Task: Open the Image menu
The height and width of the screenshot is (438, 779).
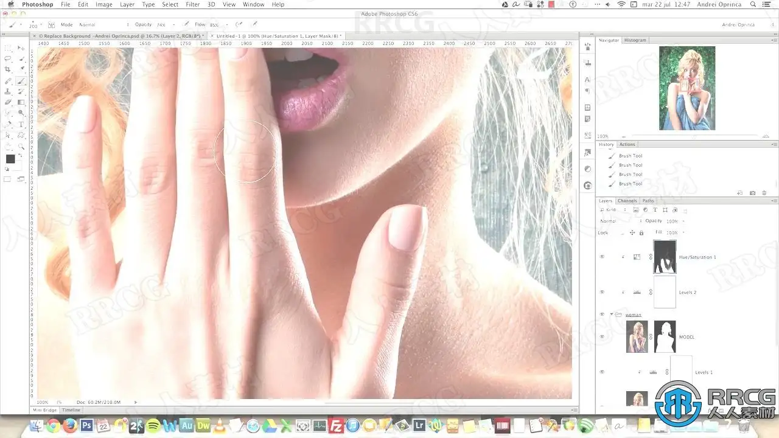Action: pyautogui.click(x=104, y=4)
